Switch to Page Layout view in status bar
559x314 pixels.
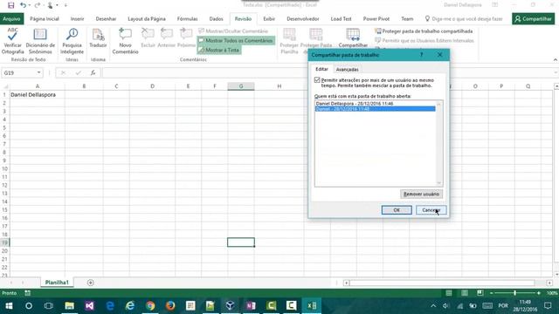[x=465, y=293]
